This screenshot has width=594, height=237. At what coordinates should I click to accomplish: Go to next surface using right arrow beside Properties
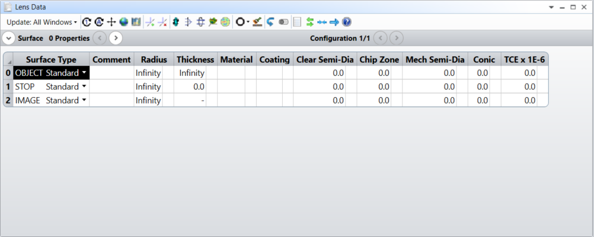[116, 39]
